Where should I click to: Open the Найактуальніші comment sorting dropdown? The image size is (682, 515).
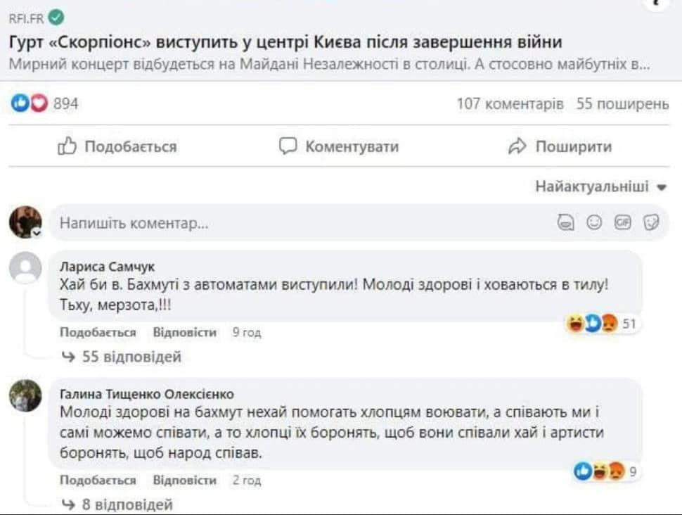pos(600,186)
